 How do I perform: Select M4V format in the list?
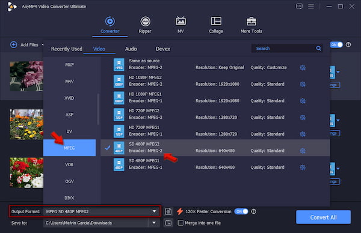point(69,81)
